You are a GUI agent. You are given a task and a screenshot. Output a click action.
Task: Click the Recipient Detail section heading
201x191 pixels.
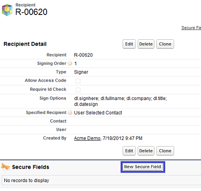pyautogui.click(x=25, y=44)
